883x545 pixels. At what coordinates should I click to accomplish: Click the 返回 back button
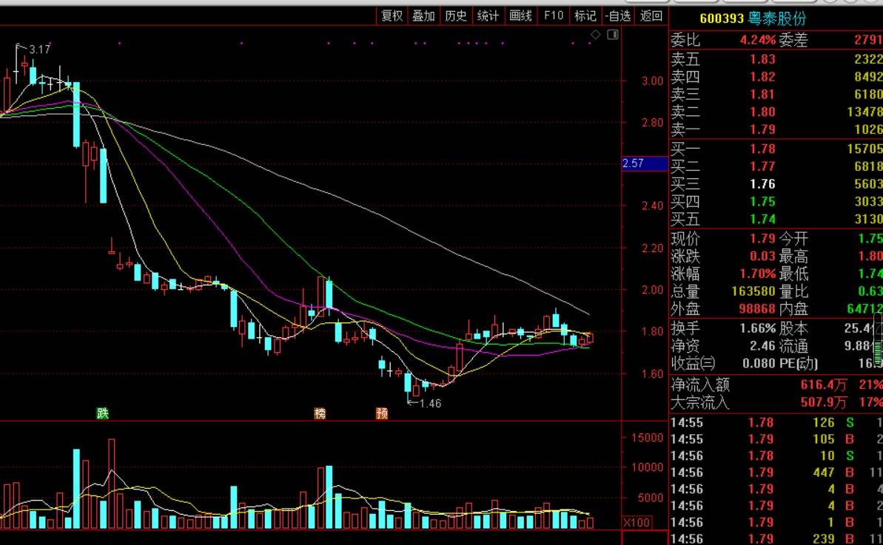coord(651,16)
